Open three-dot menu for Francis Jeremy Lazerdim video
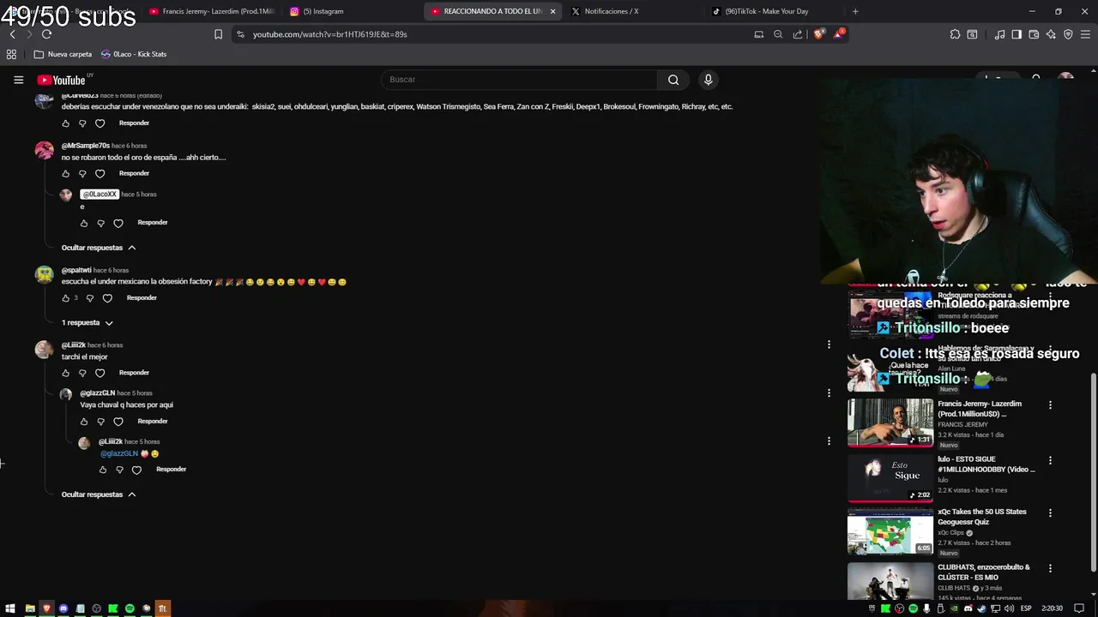The height and width of the screenshot is (617, 1098). click(x=1050, y=404)
